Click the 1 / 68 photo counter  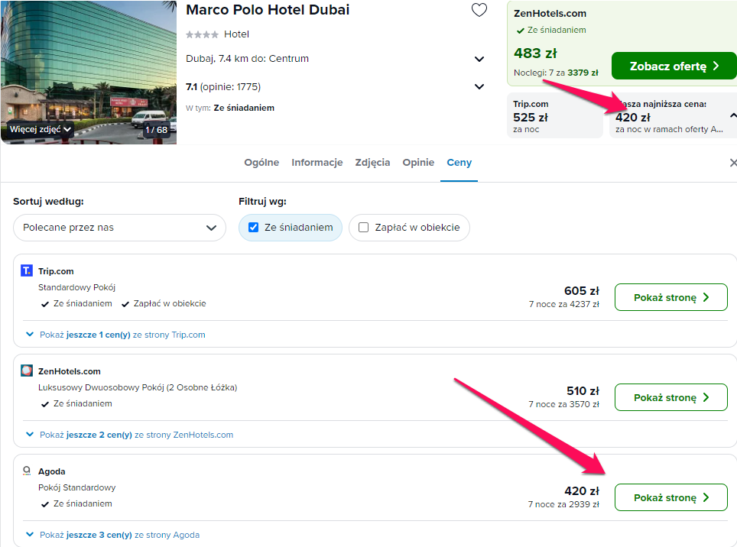tap(156, 130)
